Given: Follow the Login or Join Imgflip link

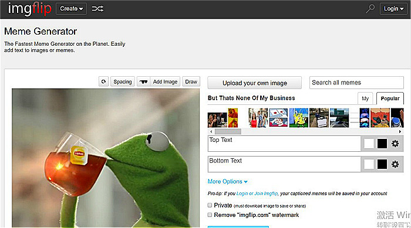Looking at the screenshot, I should pos(257,193).
